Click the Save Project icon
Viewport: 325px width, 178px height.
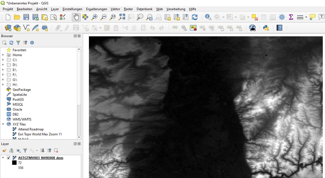[26, 17]
